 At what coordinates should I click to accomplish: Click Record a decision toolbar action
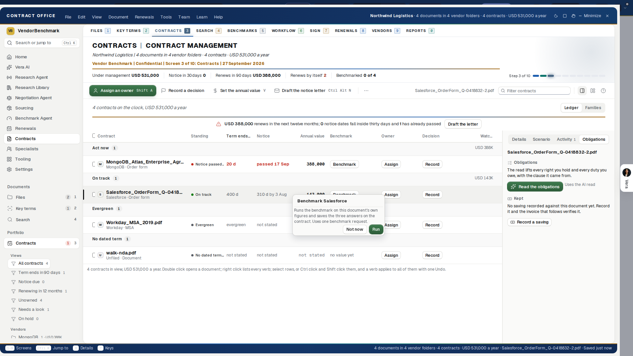click(183, 91)
